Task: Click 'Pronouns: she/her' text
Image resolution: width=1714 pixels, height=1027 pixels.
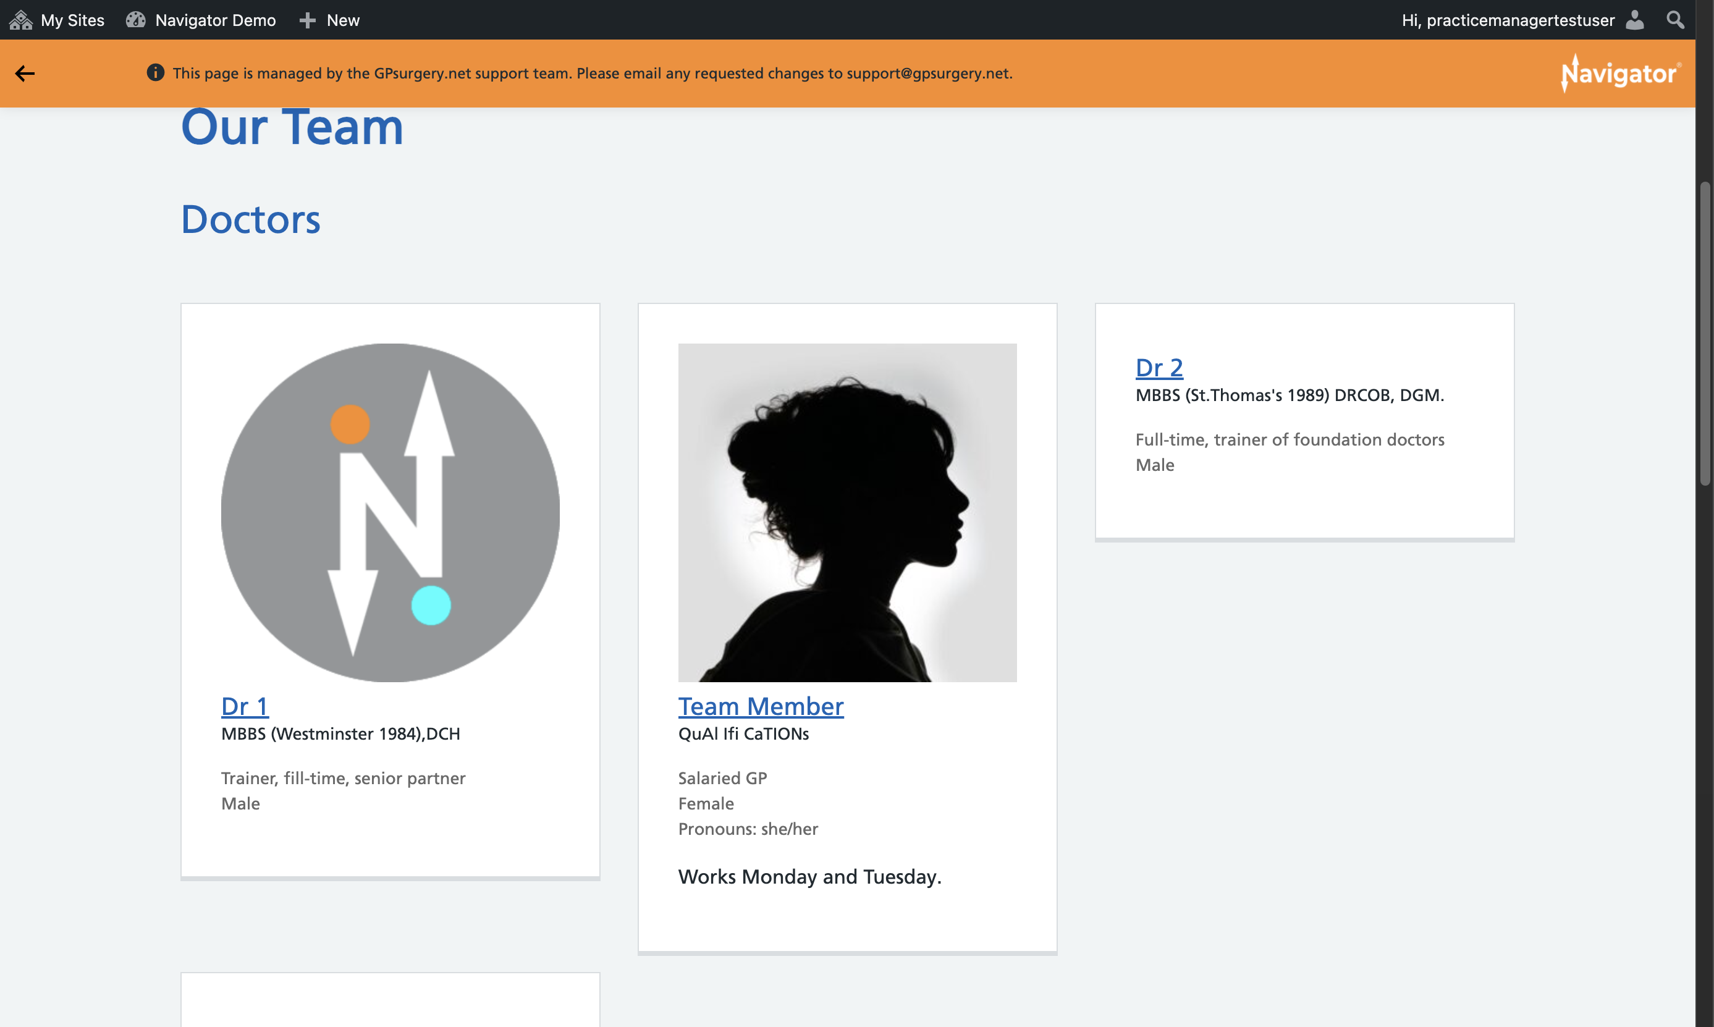Action: (748, 829)
